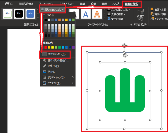Open the 図形の塗りつぶし dropdown
Viewport: 168px width, 133px height.
[x=53, y=9]
